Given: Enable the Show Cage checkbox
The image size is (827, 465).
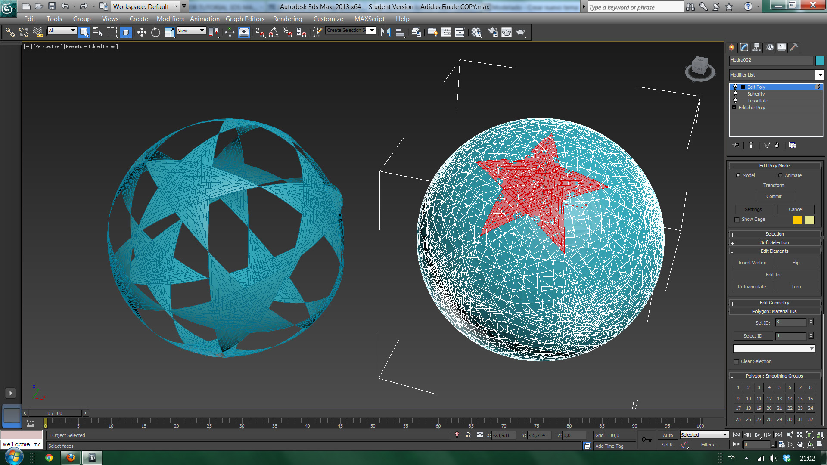Looking at the screenshot, I should tap(737, 220).
